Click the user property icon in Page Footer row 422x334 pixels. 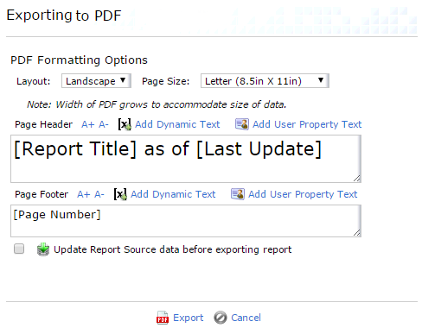click(238, 194)
